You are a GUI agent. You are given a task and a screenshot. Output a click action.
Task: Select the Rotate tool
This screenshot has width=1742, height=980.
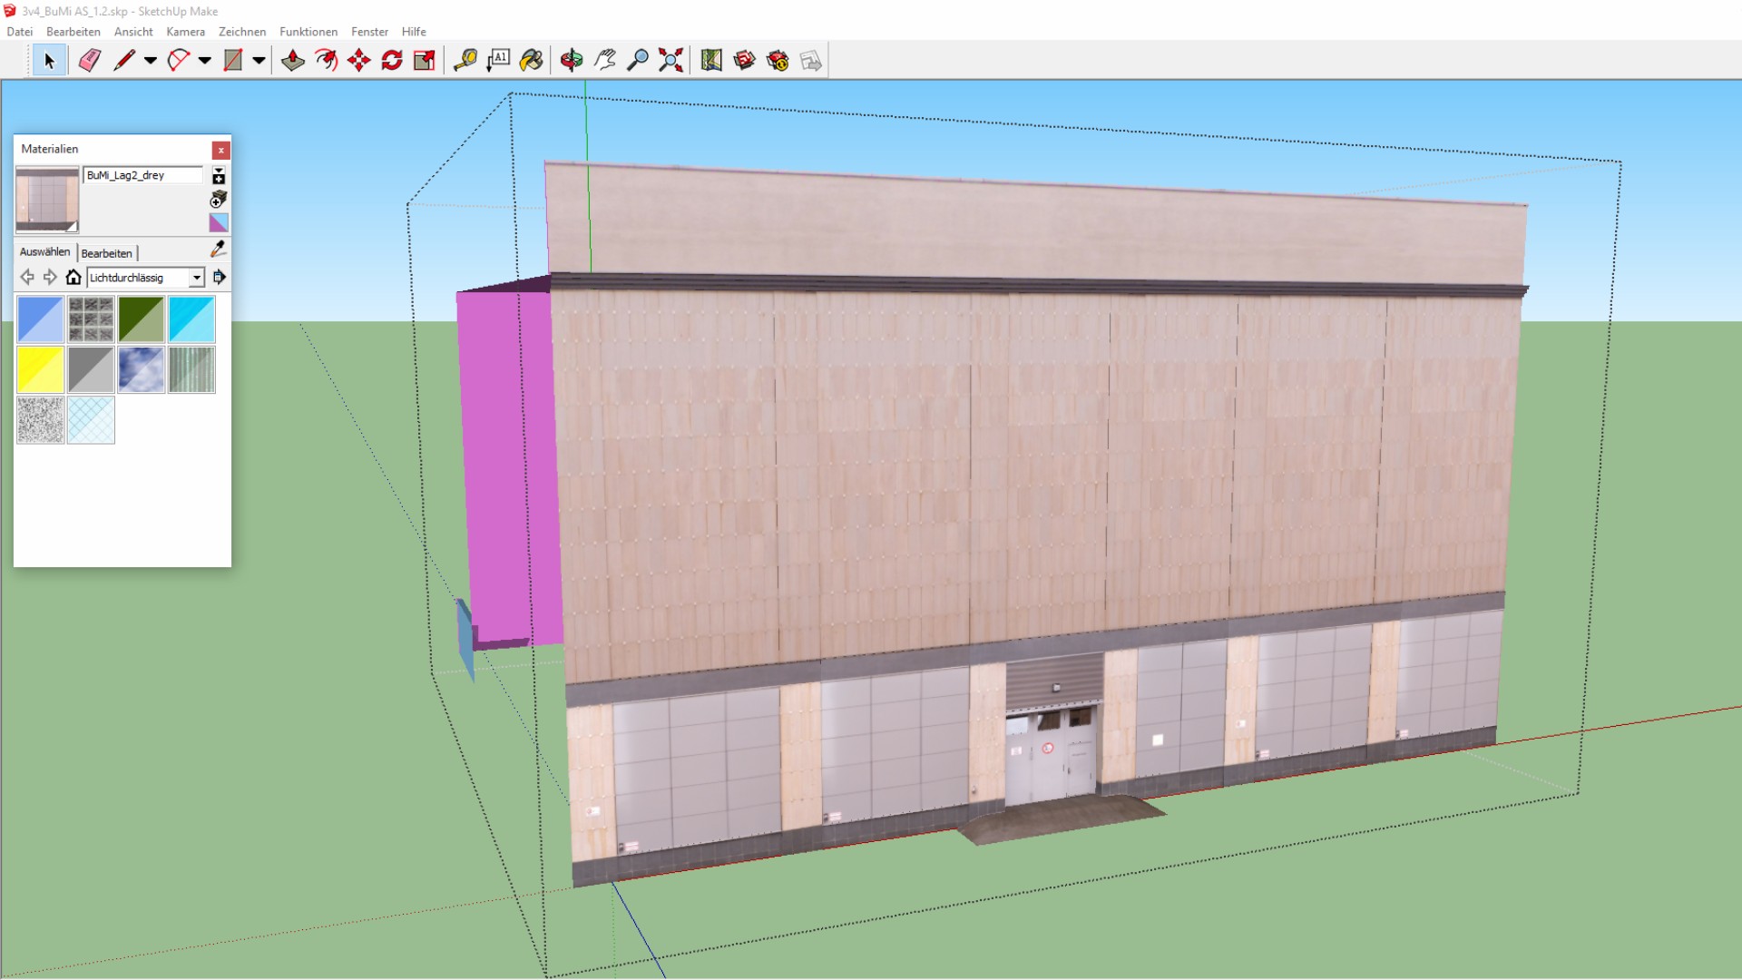[392, 61]
